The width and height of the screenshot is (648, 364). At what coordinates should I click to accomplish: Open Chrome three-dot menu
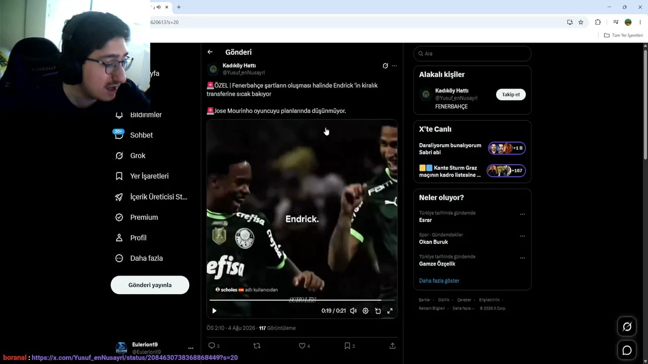(x=640, y=22)
